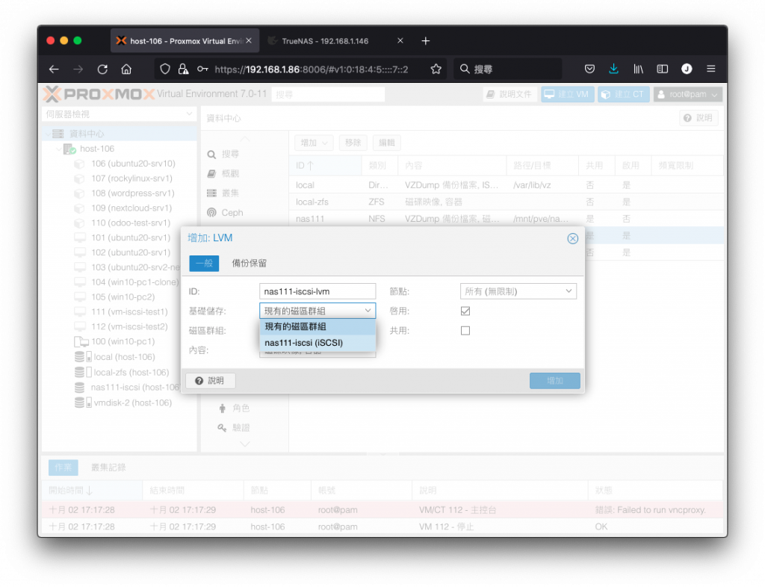
Task: Click the 編輯 edit button
Action: click(x=387, y=143)
